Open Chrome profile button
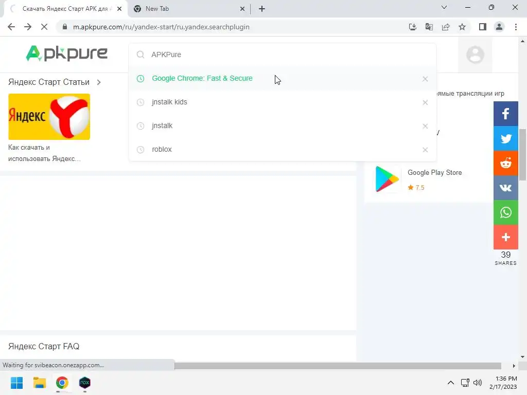Viewport: 527px width, 395px height. tap(499, 27)
